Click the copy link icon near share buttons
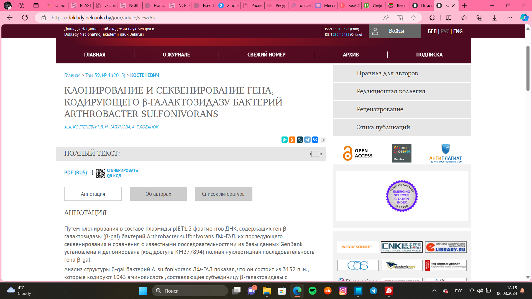Viewport: 532px width, 299px height. [x=323, y=140]
